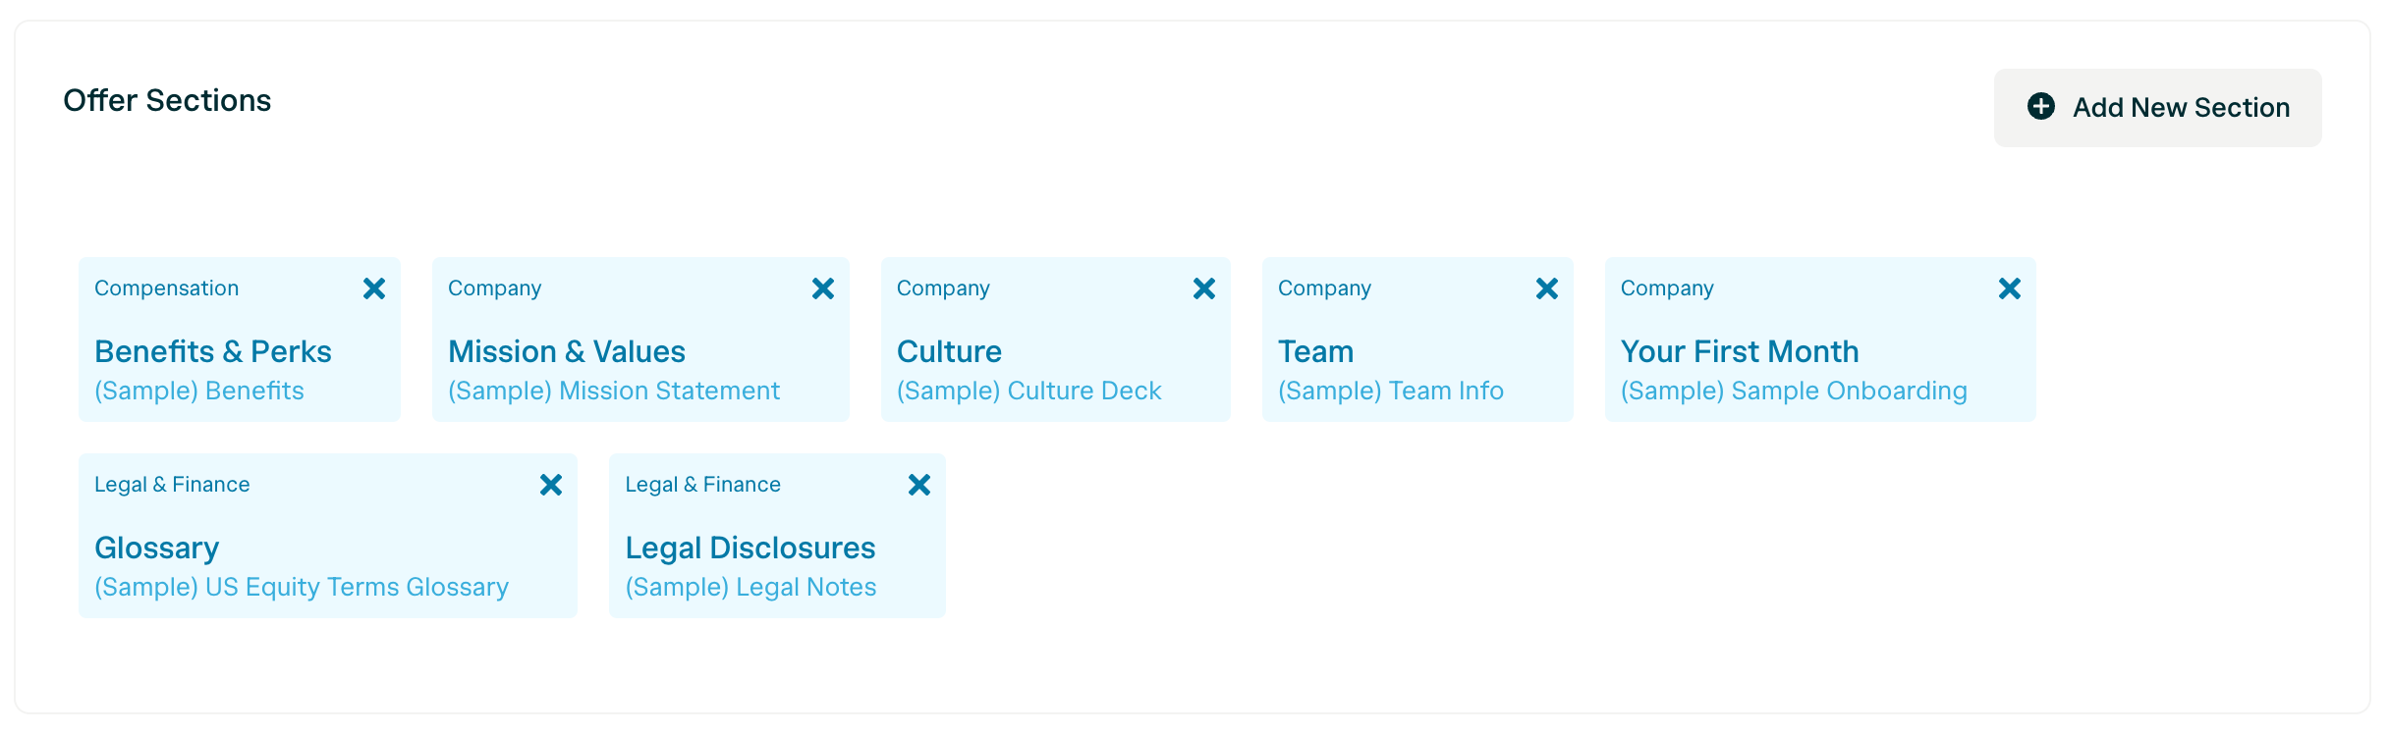Image resolution: width=2389 pixels, height=732 pixels.
Task: Open the (Sample) Legal Notes link
Action: click(x=750, y=587)
